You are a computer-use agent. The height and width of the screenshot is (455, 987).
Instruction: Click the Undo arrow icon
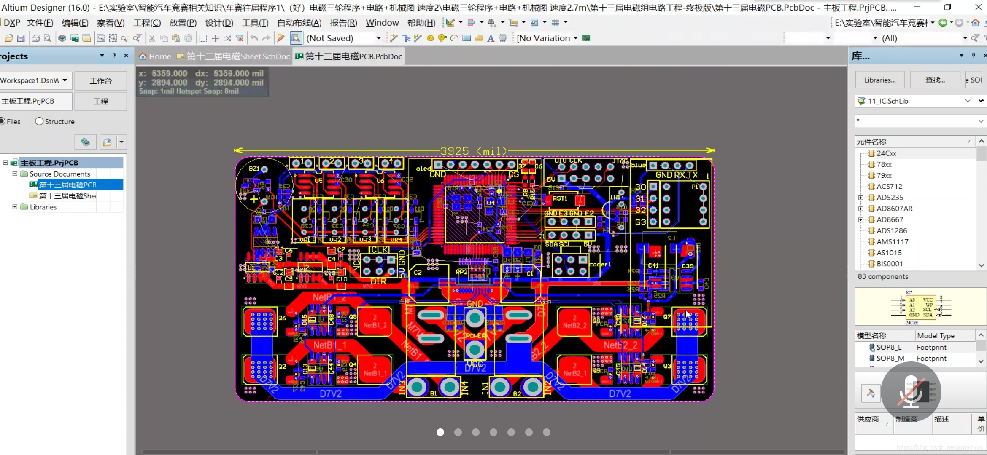pos(254,38)
